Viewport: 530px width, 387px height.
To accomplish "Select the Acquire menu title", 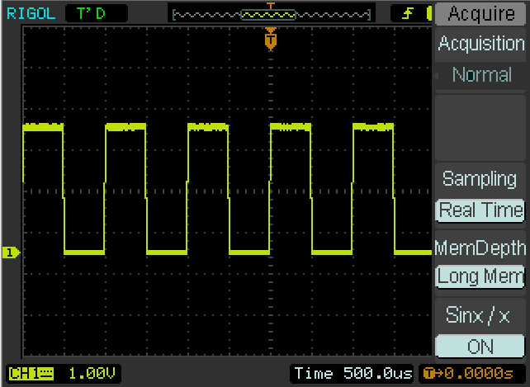I will click(480, 14).
